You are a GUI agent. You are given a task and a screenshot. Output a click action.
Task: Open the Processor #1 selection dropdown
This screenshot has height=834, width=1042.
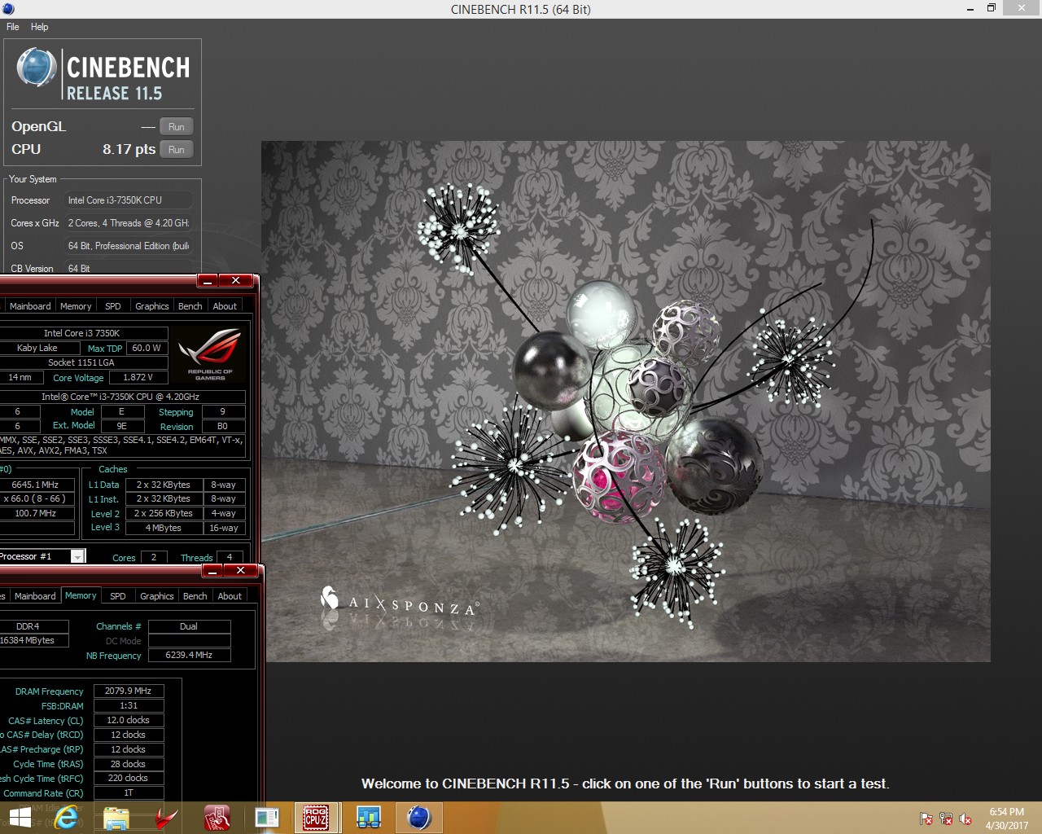pyautogui.click(x=77, y=556)
